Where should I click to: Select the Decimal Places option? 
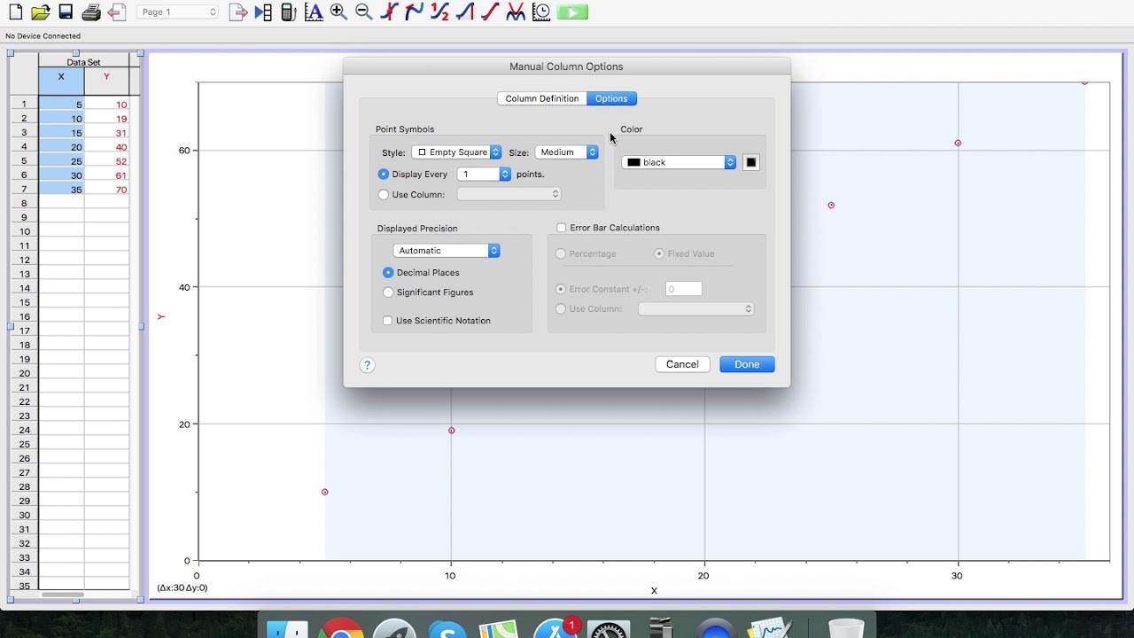(x=388, y=273)
